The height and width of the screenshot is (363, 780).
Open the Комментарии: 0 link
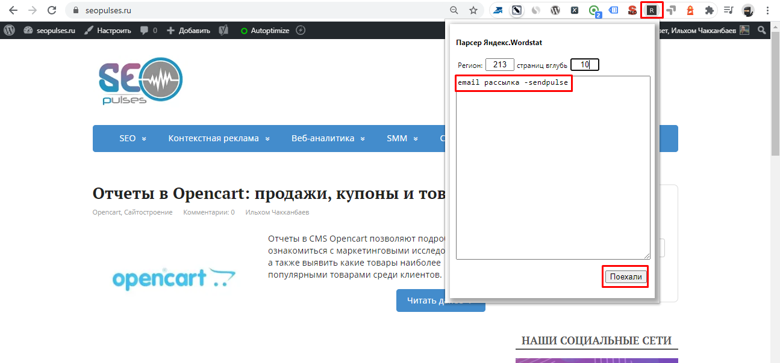(x=209, y=212)
